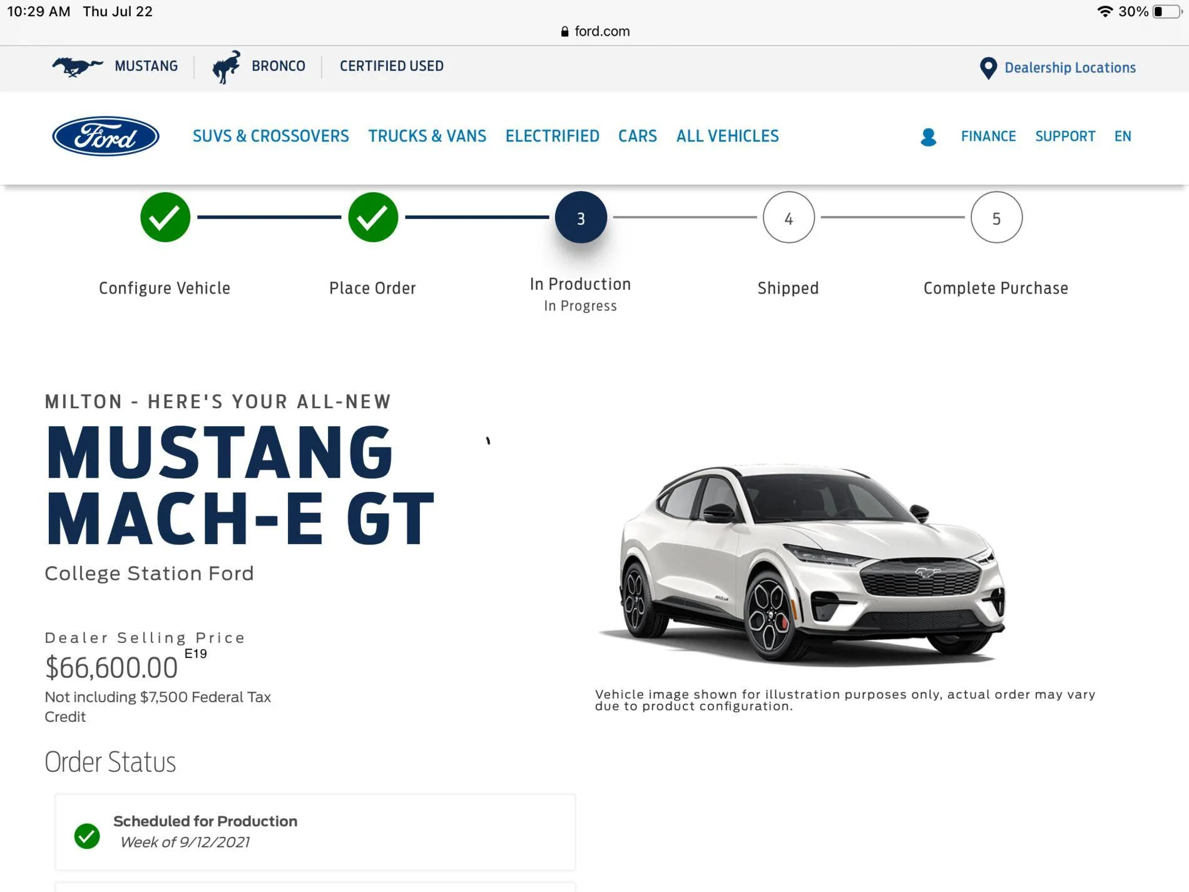Image resolution: width=1189 pixels, height=892 pixels.
Task: Click the Configure Vehicle step label
Action: (x=165, y=288)
